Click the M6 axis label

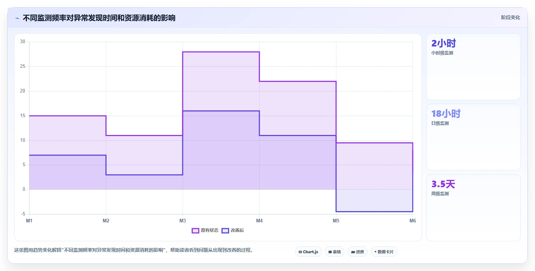(412, 221)
